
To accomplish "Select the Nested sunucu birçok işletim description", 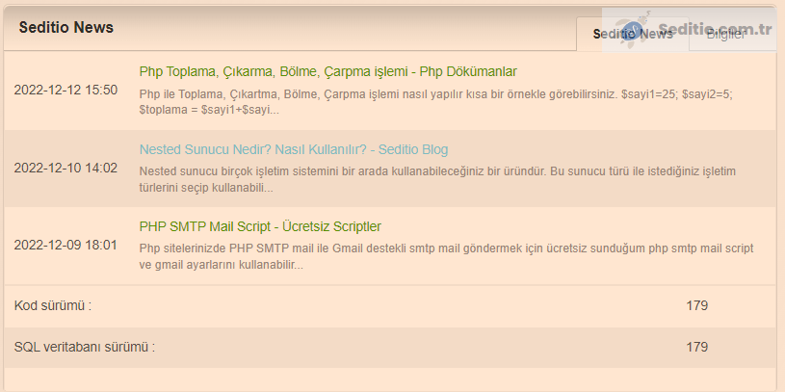I will coord(437,180).
